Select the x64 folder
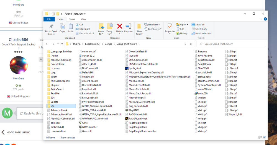277x145 pixels. [x=61, y=106]
